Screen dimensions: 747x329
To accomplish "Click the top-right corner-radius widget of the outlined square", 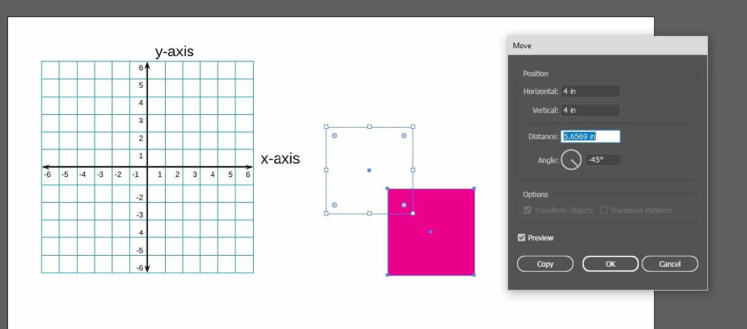I will (404, 136).
